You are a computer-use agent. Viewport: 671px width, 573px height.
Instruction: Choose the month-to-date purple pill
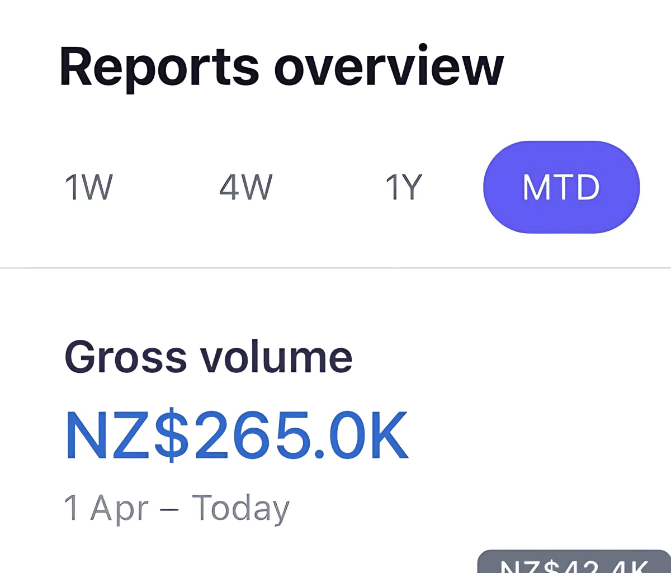[561, 187]
